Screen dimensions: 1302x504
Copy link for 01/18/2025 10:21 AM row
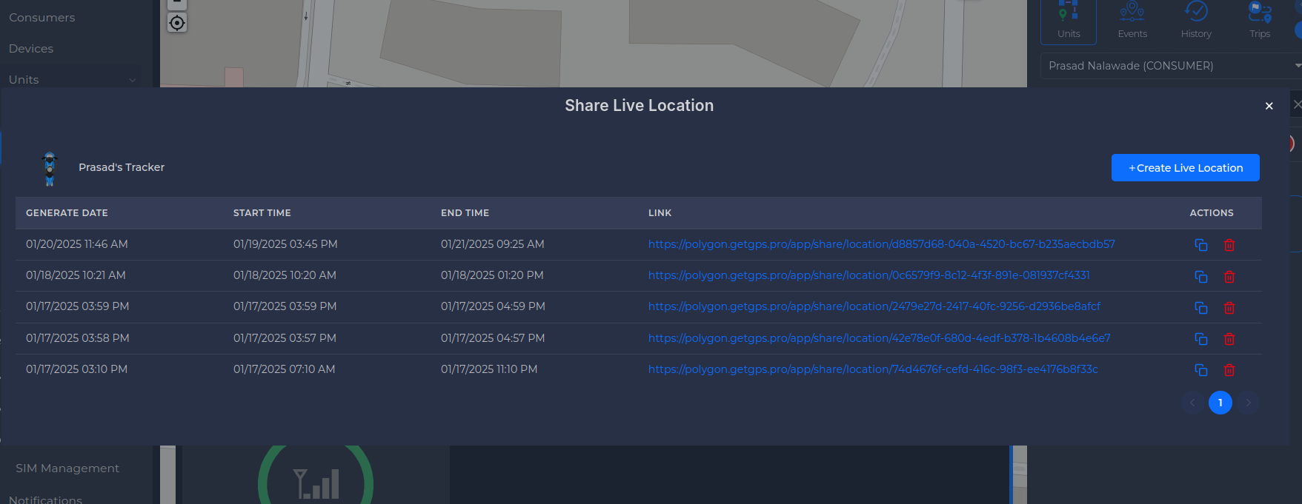pyautogui.click(x=1201, y=277)
